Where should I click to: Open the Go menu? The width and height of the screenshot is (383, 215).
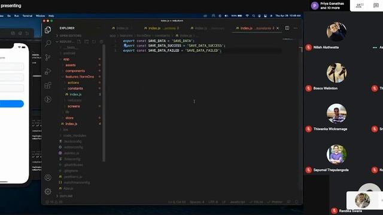(x=9, y=16)
